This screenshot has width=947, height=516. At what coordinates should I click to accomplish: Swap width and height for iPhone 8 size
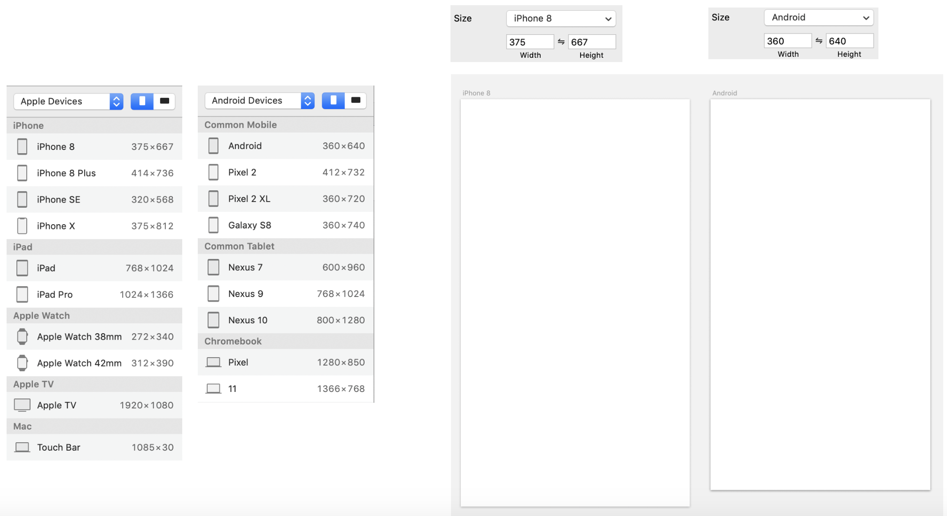tap(561, 42)
